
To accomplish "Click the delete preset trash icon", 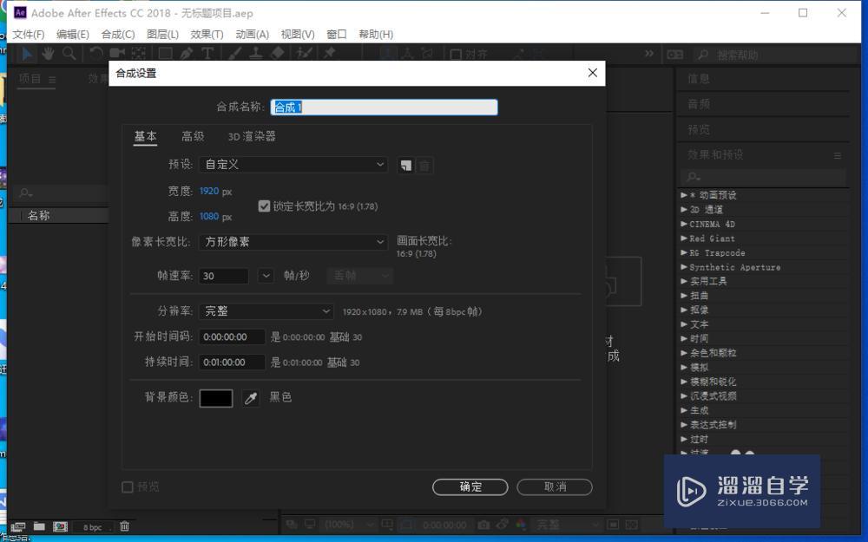I will [x=424, y=166].
